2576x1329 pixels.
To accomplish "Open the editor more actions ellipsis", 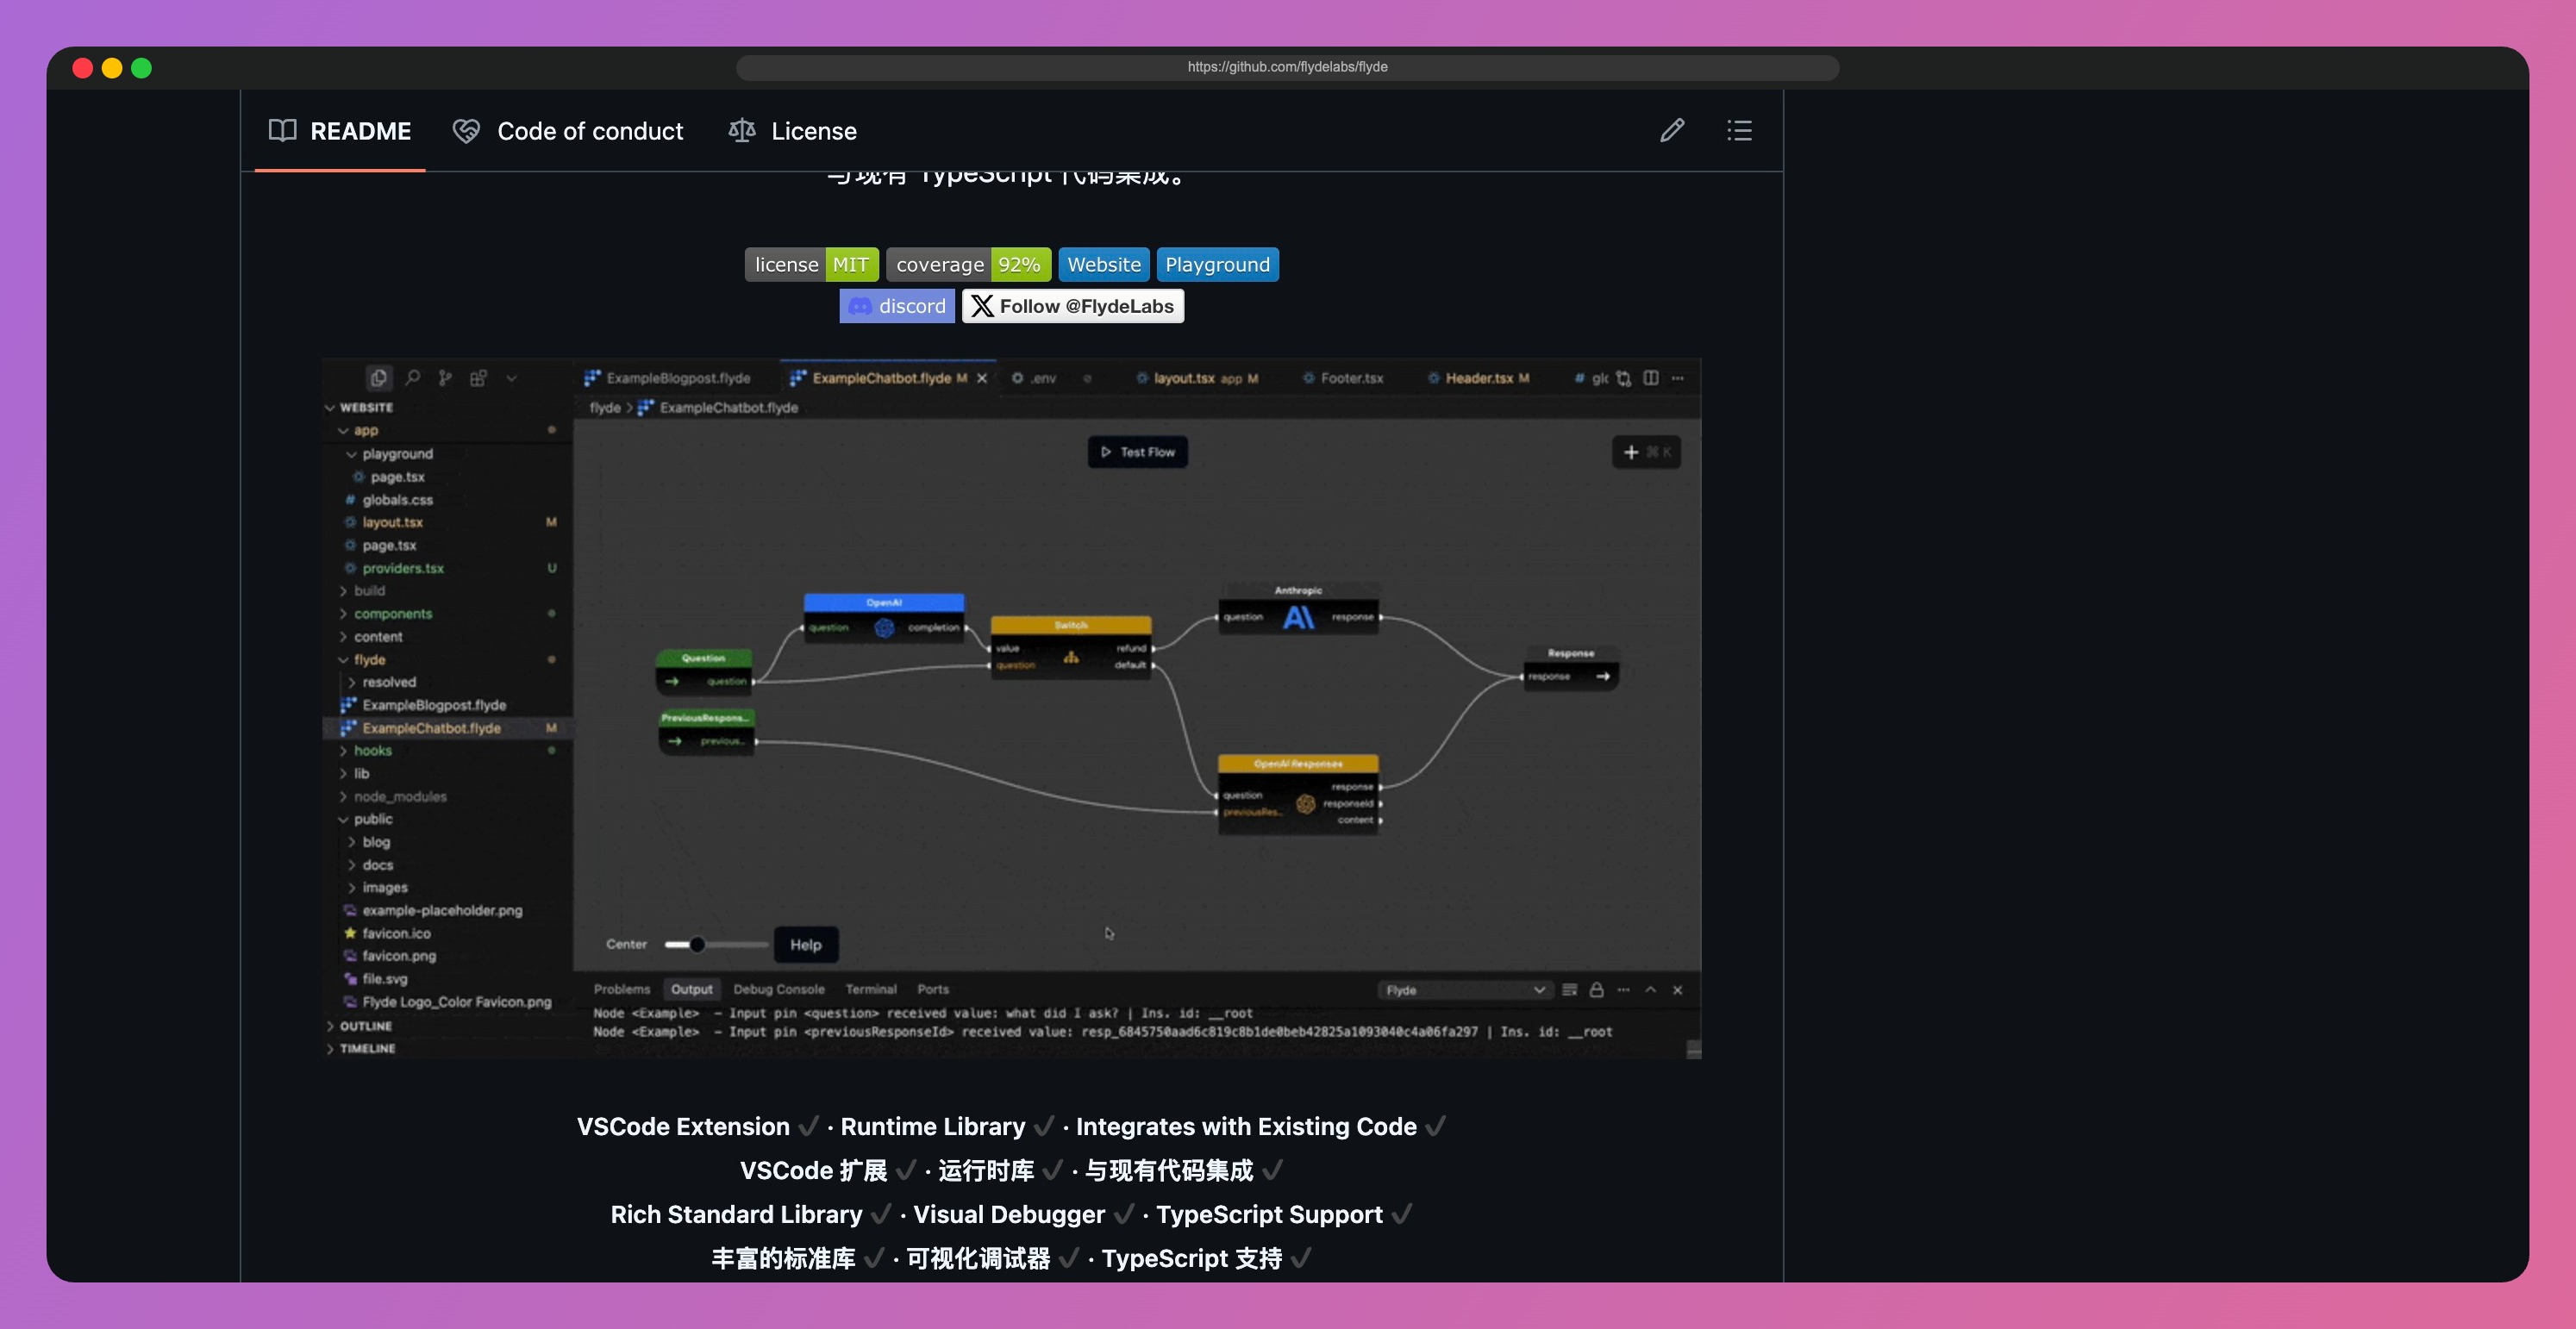I will pyautogui.click(x=1678, y=378).
